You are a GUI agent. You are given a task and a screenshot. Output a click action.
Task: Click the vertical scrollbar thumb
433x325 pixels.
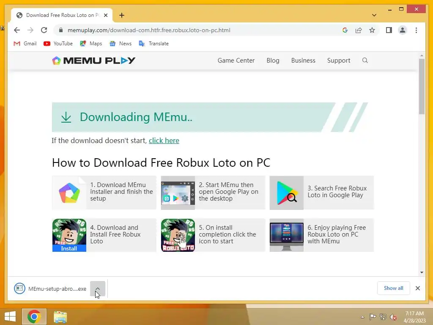click(x=422, y=86)
